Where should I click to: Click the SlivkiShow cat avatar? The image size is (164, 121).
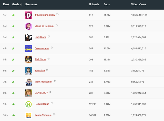pos(28,59)
